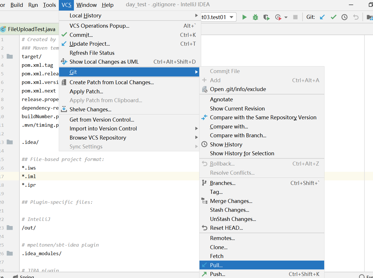Choose Get from Version Control...
The image size is (373, 278).
[129, 120]
